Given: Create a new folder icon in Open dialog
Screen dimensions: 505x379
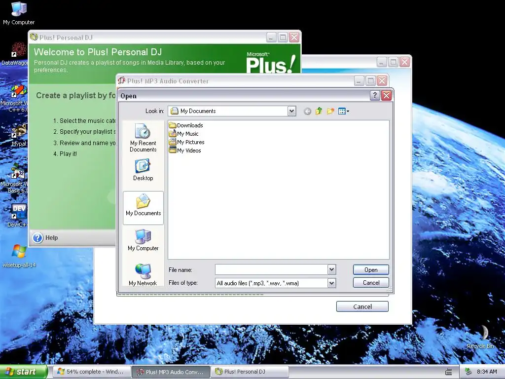Looking at the screenshot, I should 330,111.
